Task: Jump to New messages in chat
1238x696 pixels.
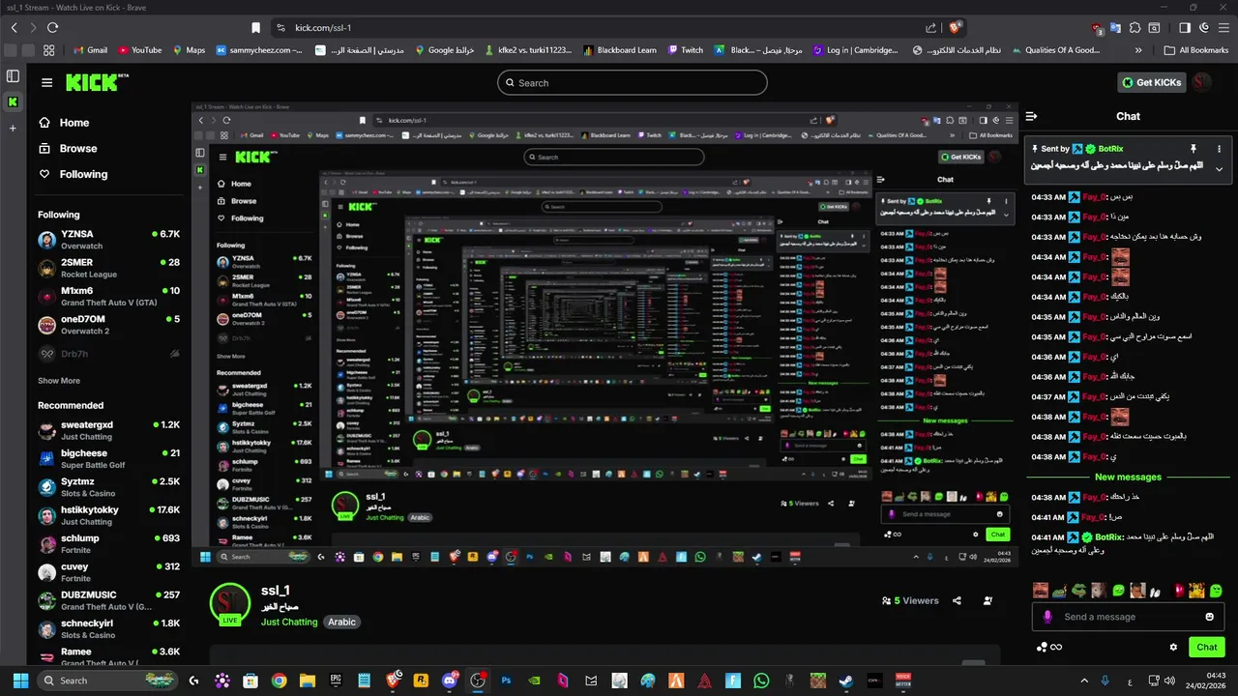Action: point(1128,477)
